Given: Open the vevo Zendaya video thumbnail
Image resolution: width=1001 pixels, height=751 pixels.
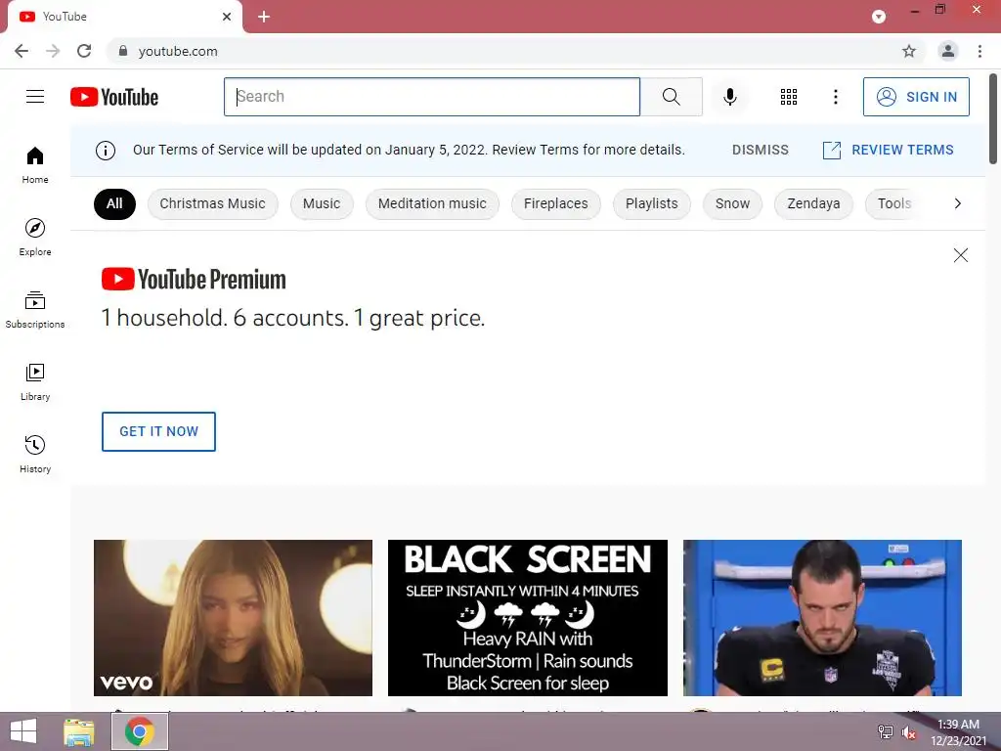Looking at the screenshot, I should pos(233,618).
